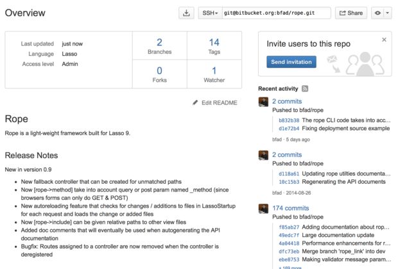The height and width of the screenshot is (269, 398).
Task: Dismiss the invite users panel
Action: (384, 40)
